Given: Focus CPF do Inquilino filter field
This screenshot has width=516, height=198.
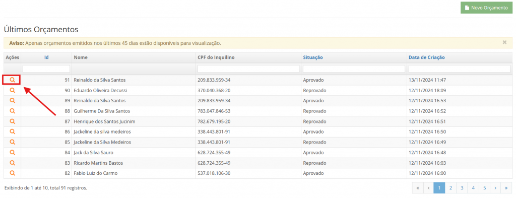Looking at the screenshot, I should click(248, 69).
